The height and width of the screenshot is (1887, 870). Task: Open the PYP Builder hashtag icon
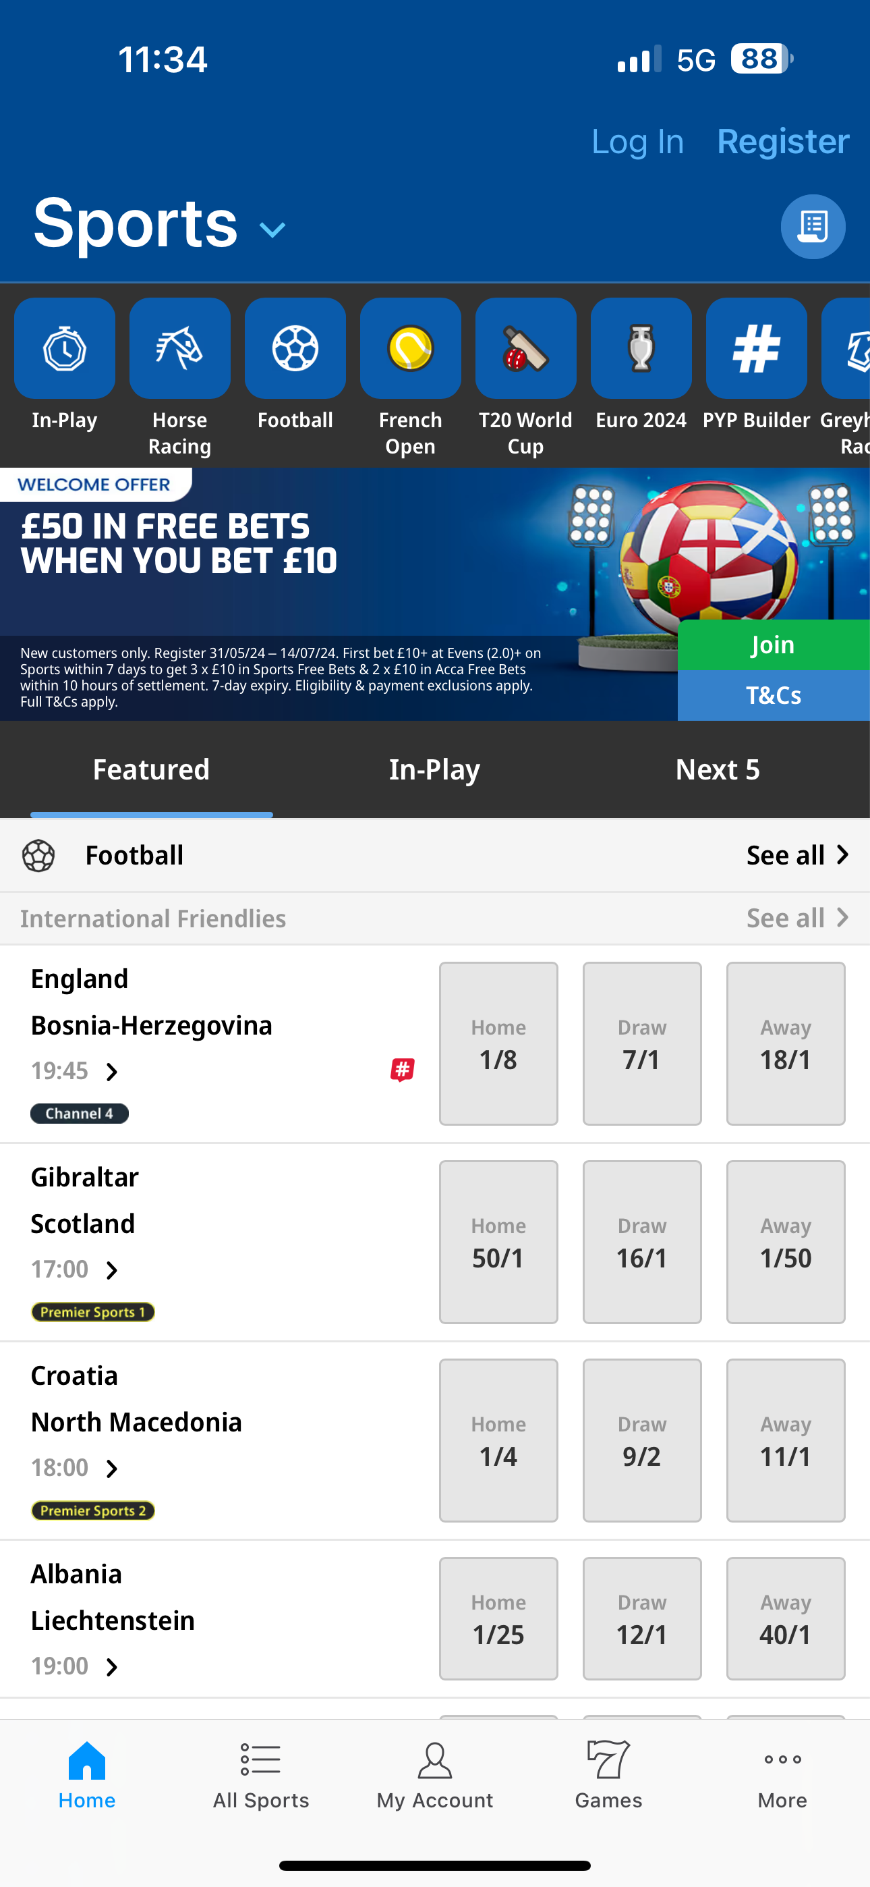click(x=757, y=347)
